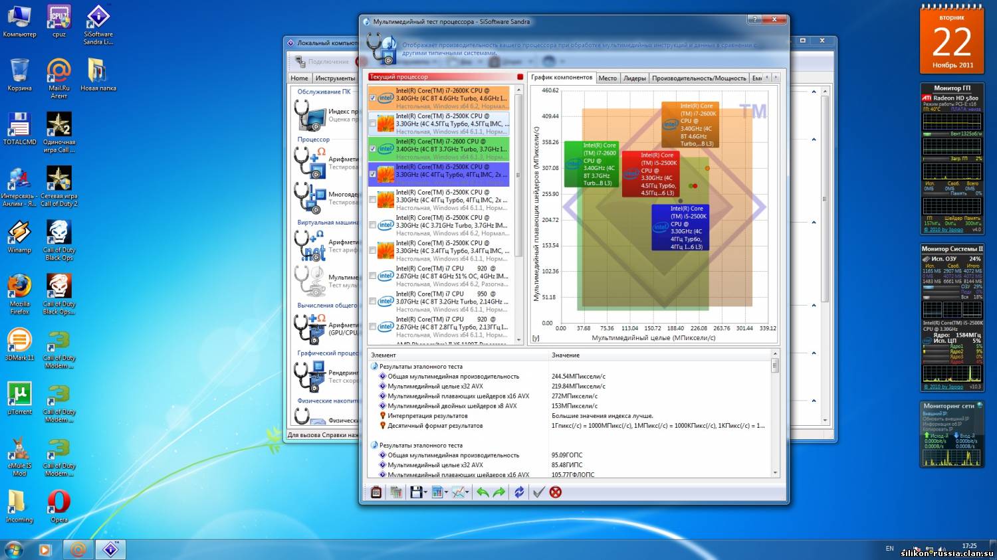Collapse Физические накопители section chevron in background window

[x=814, y=401]
